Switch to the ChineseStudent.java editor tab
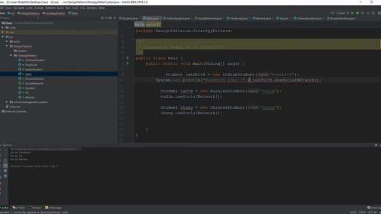 [309, 18]
